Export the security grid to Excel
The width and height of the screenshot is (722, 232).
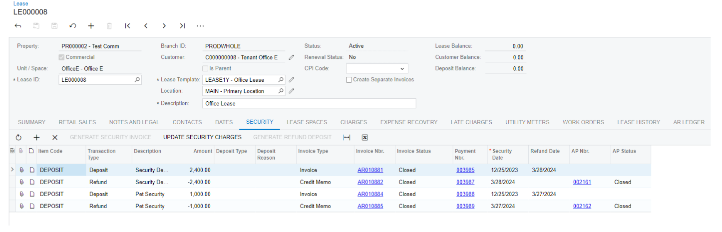(364, 137)
